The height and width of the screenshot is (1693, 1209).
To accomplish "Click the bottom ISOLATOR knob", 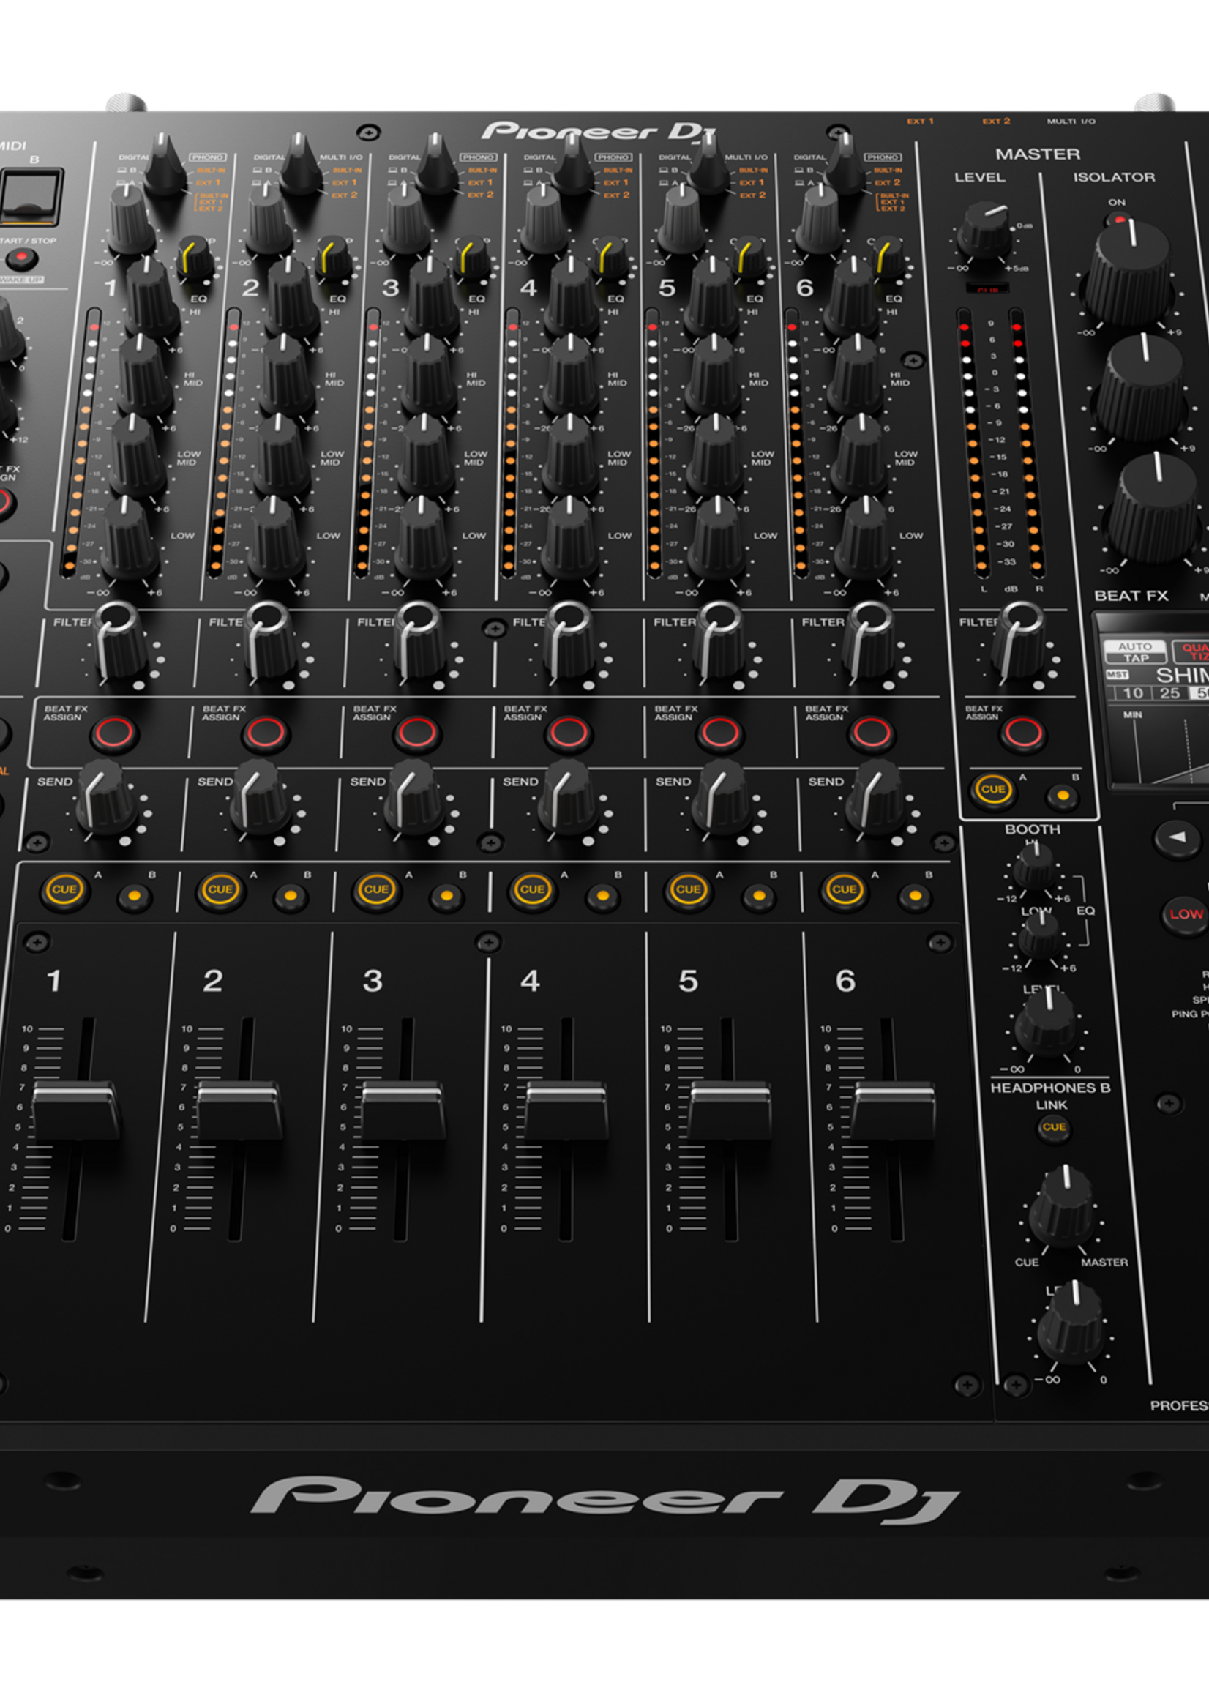I will [1156, 508].
